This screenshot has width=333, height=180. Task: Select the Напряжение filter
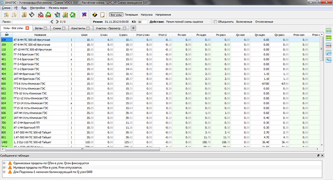pos(163,15)
